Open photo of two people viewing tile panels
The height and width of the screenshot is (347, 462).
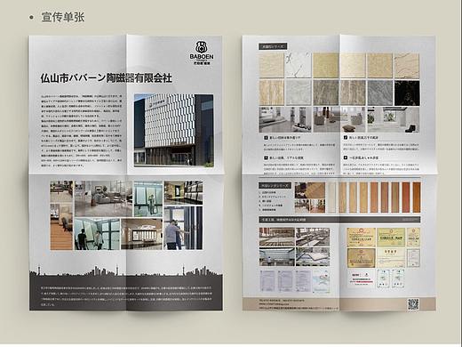97,234
